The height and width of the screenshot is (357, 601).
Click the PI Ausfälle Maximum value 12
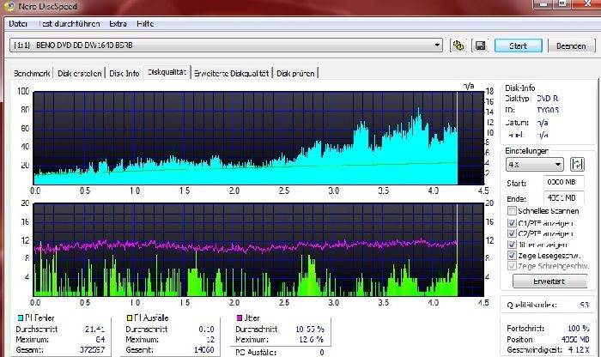[x=210, y=339]
